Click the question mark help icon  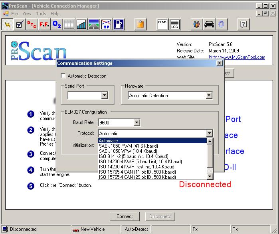[x=243, y=24]
